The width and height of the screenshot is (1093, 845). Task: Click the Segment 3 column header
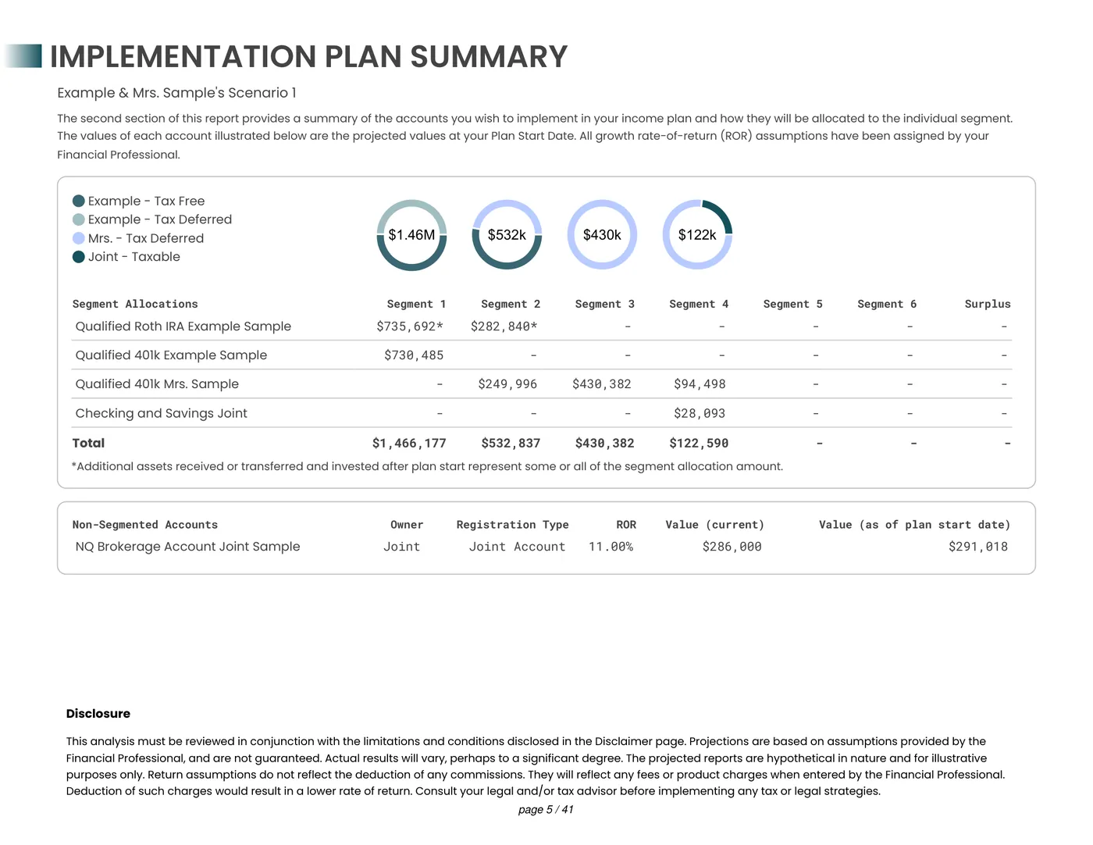[604, 304]
